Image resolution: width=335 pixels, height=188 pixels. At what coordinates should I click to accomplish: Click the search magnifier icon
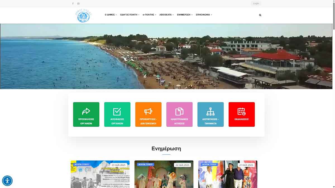[260, 15]
